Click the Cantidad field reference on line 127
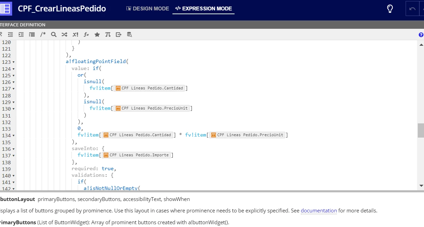Screen dimensions: 424x227 (149, 88)
